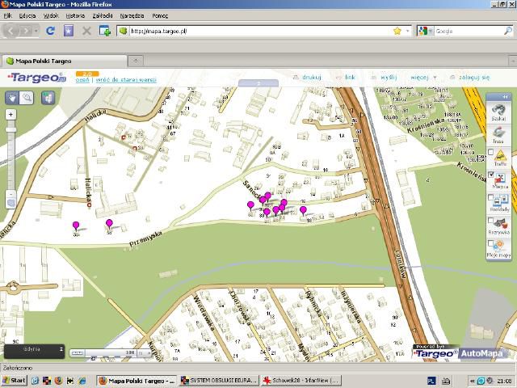
Task: Click the zoom in plus button
Action: 11,115
